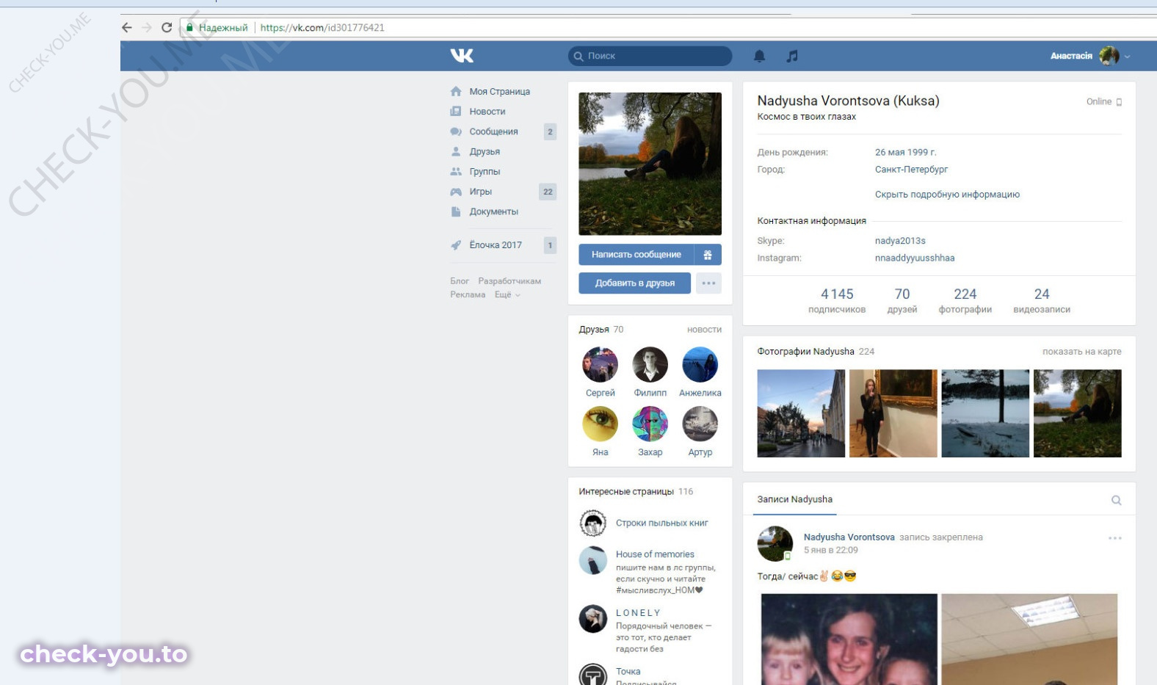Click новости link in Друзья block

[704, 330]
